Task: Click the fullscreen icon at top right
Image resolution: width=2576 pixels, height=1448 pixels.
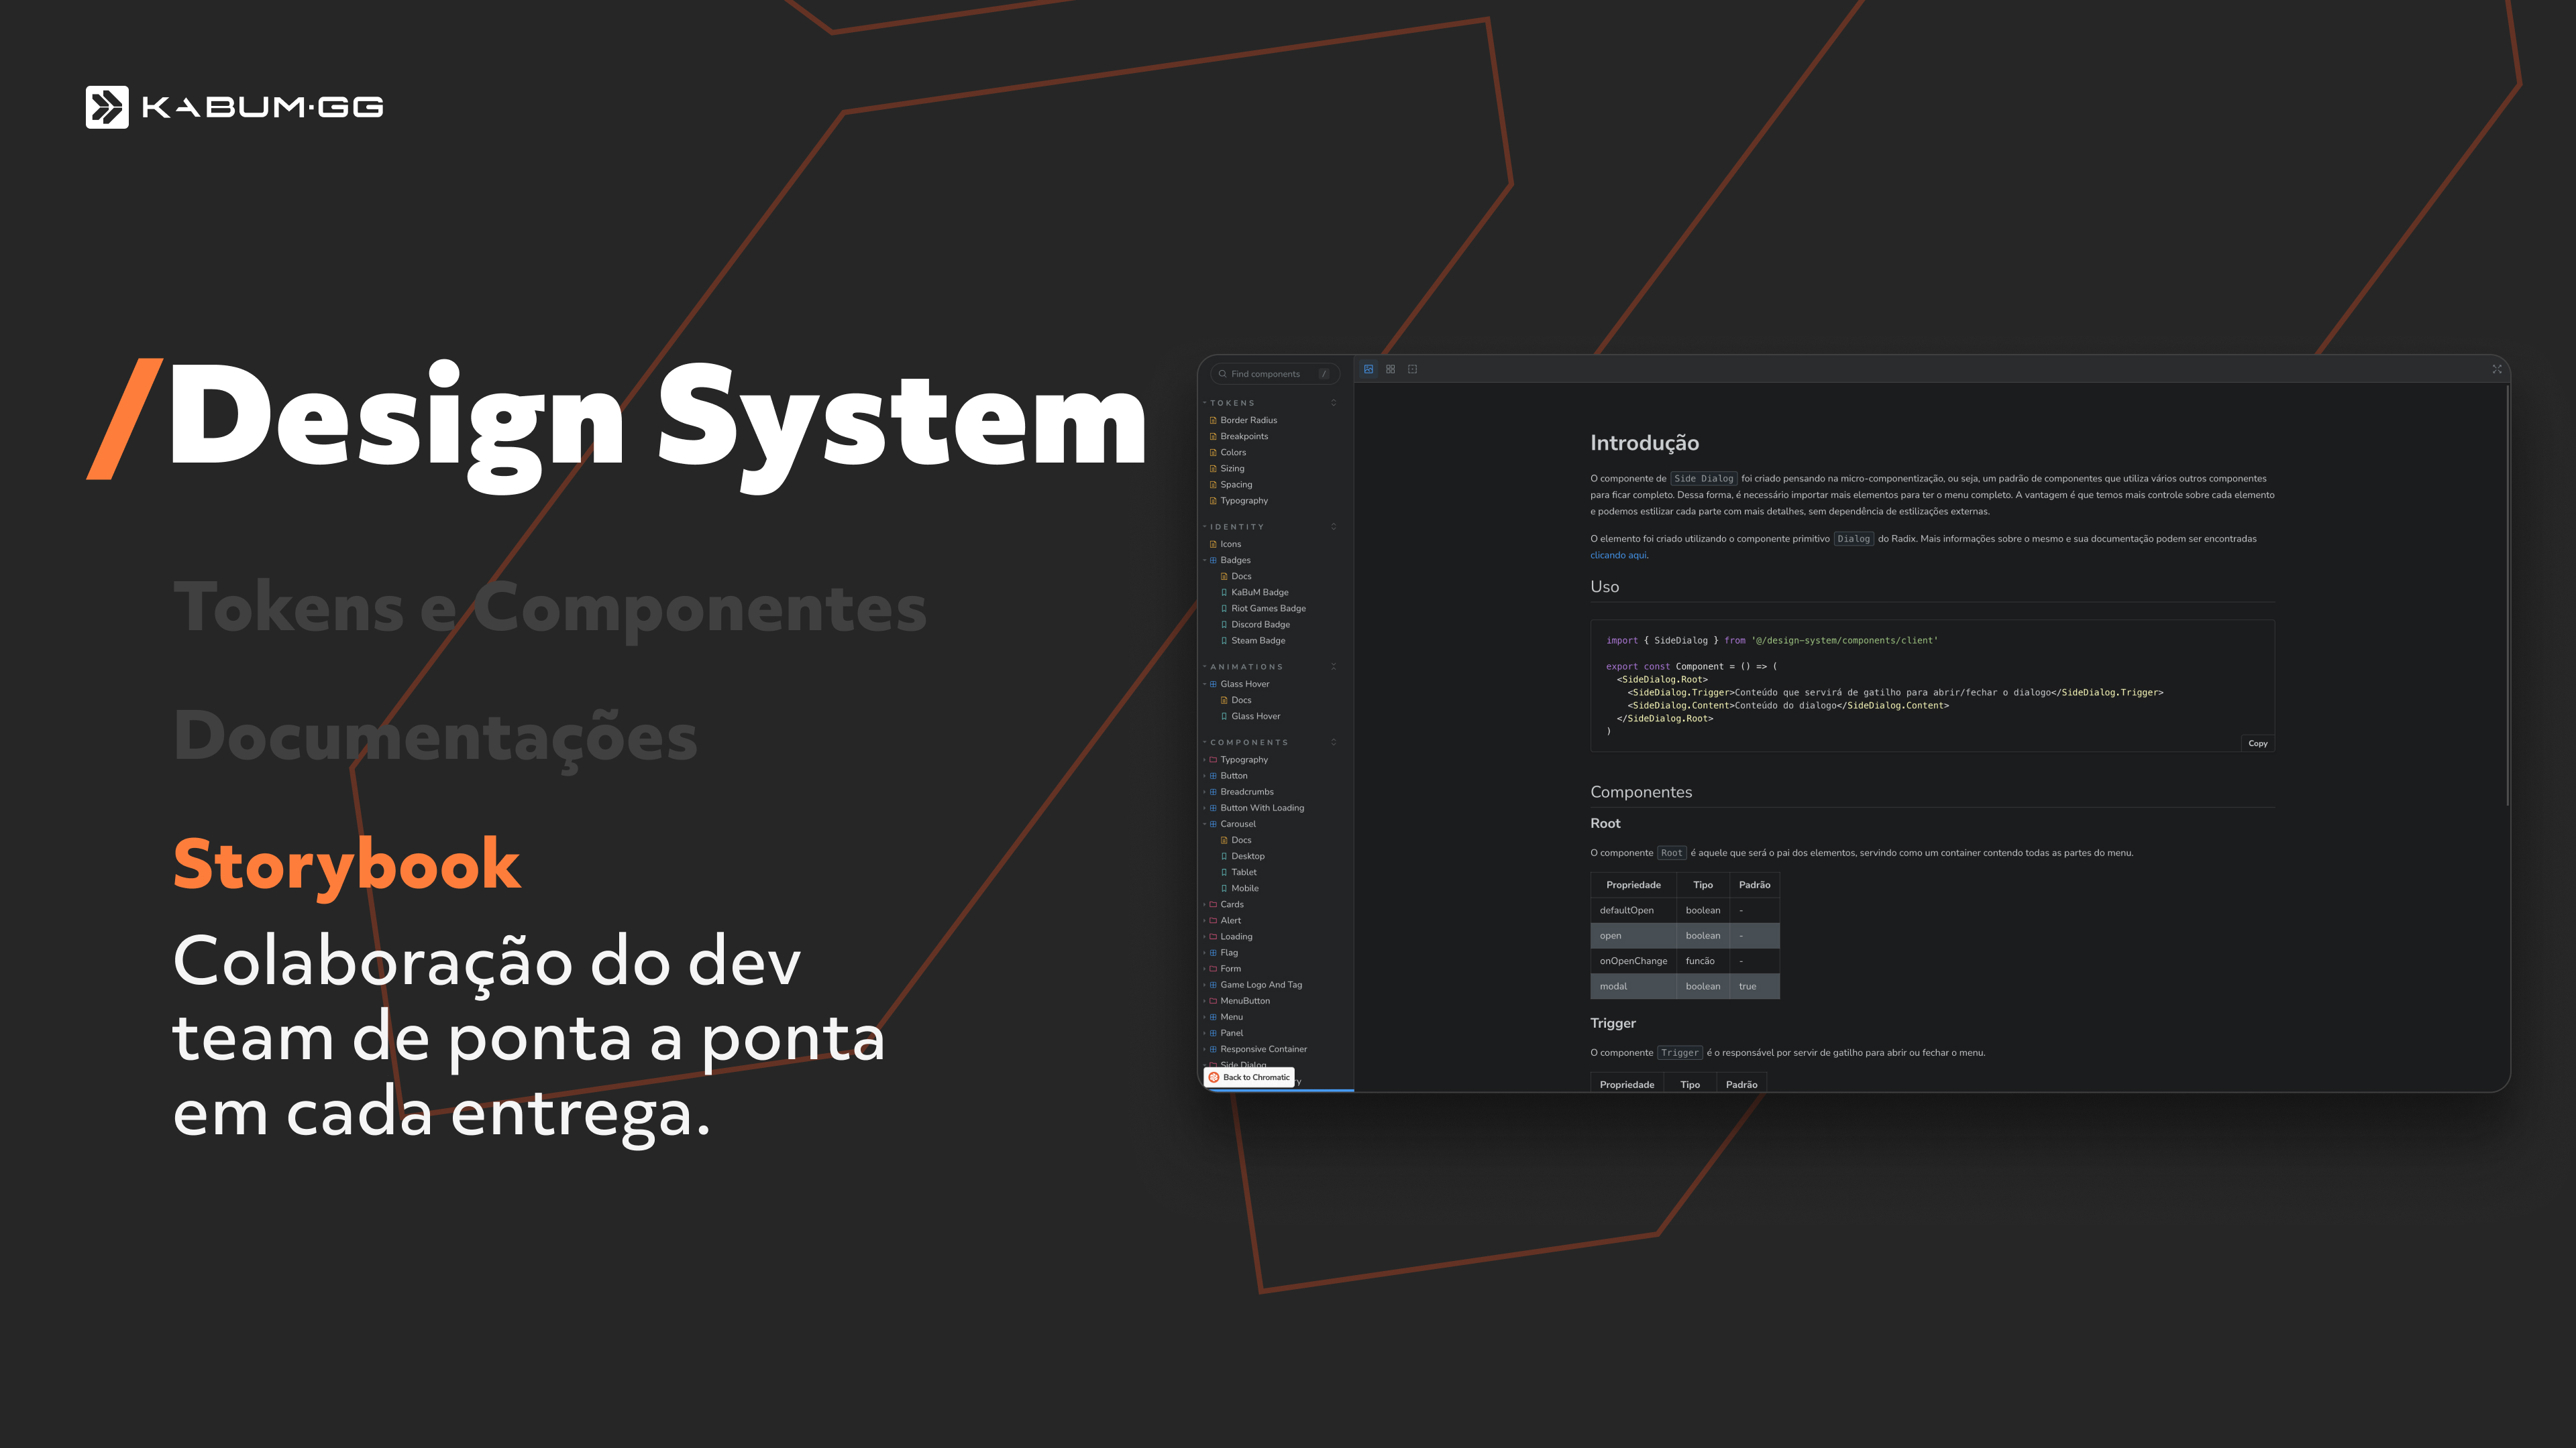Action: click(2496, 369)
